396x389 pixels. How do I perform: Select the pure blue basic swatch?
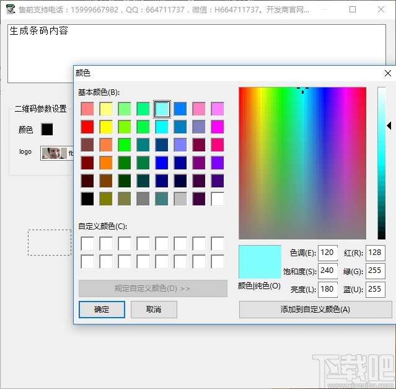tap(162, 163)
